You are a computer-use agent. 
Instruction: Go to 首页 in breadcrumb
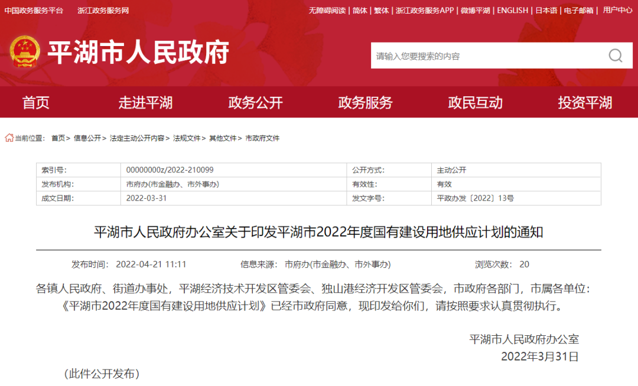tap(58, 138)
